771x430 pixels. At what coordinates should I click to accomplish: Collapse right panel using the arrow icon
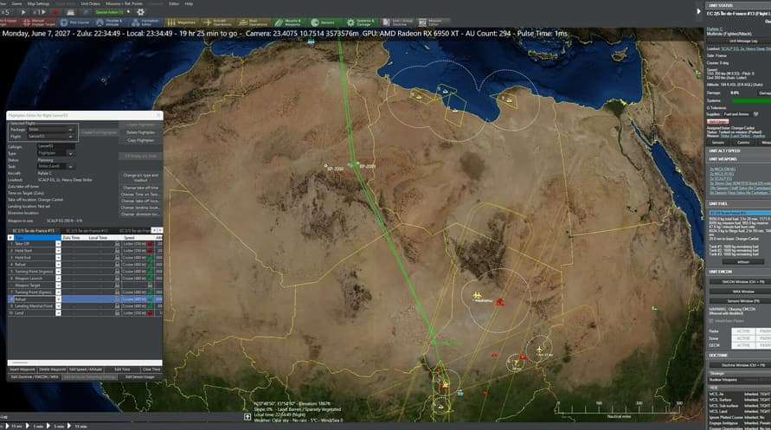point(698,10)
